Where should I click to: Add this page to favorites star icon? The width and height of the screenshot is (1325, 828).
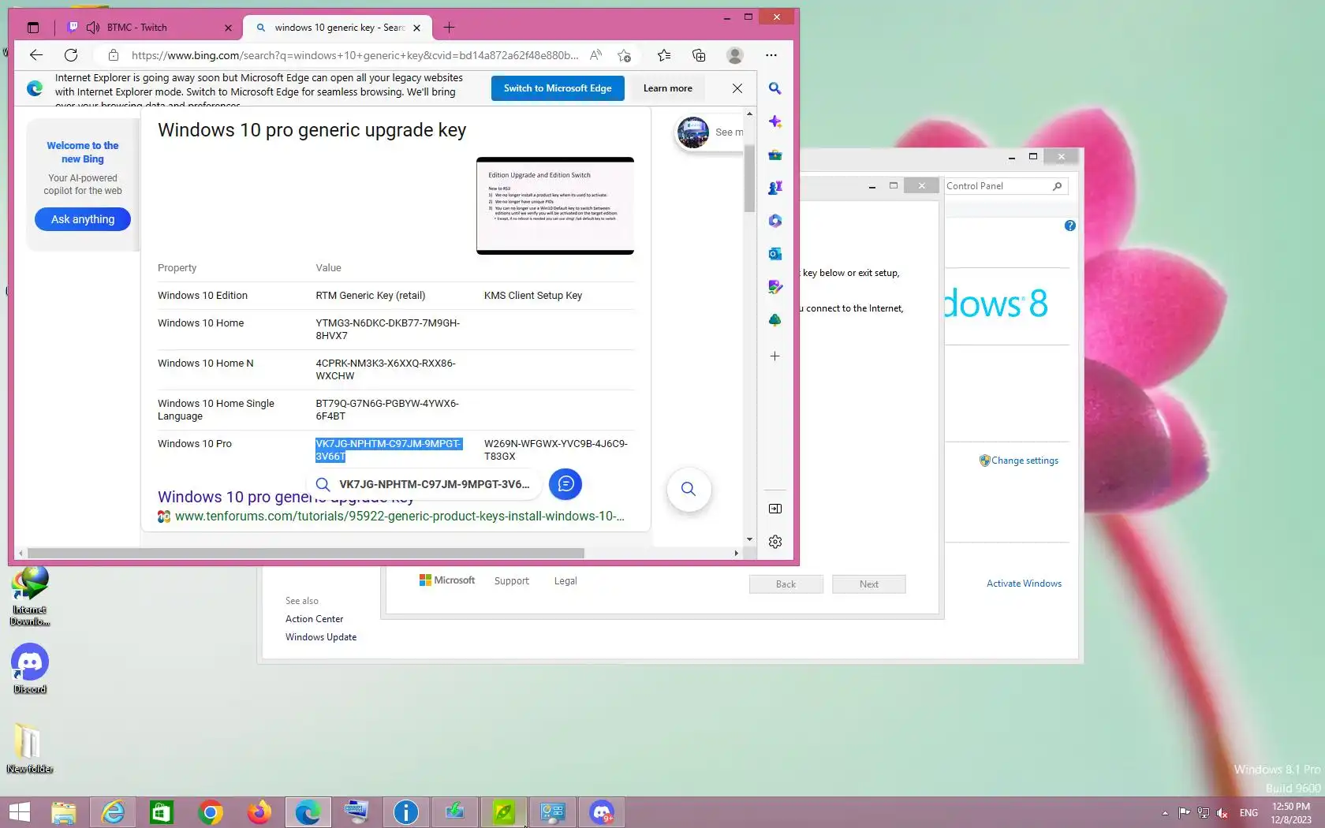click(625, 55)
